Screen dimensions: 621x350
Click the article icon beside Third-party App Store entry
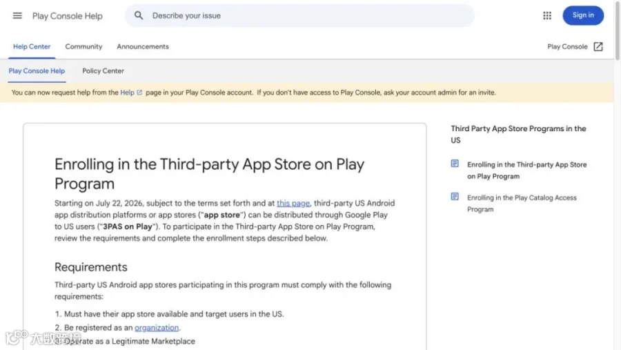pos(455,164)
